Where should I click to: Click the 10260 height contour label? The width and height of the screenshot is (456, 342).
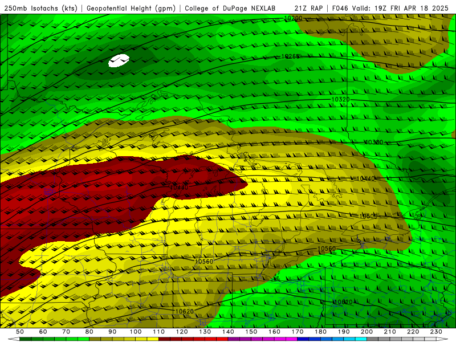click(291, 56)
